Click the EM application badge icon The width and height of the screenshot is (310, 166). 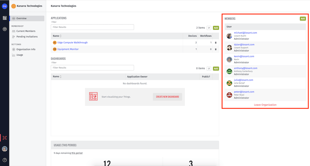pos(55,49)
